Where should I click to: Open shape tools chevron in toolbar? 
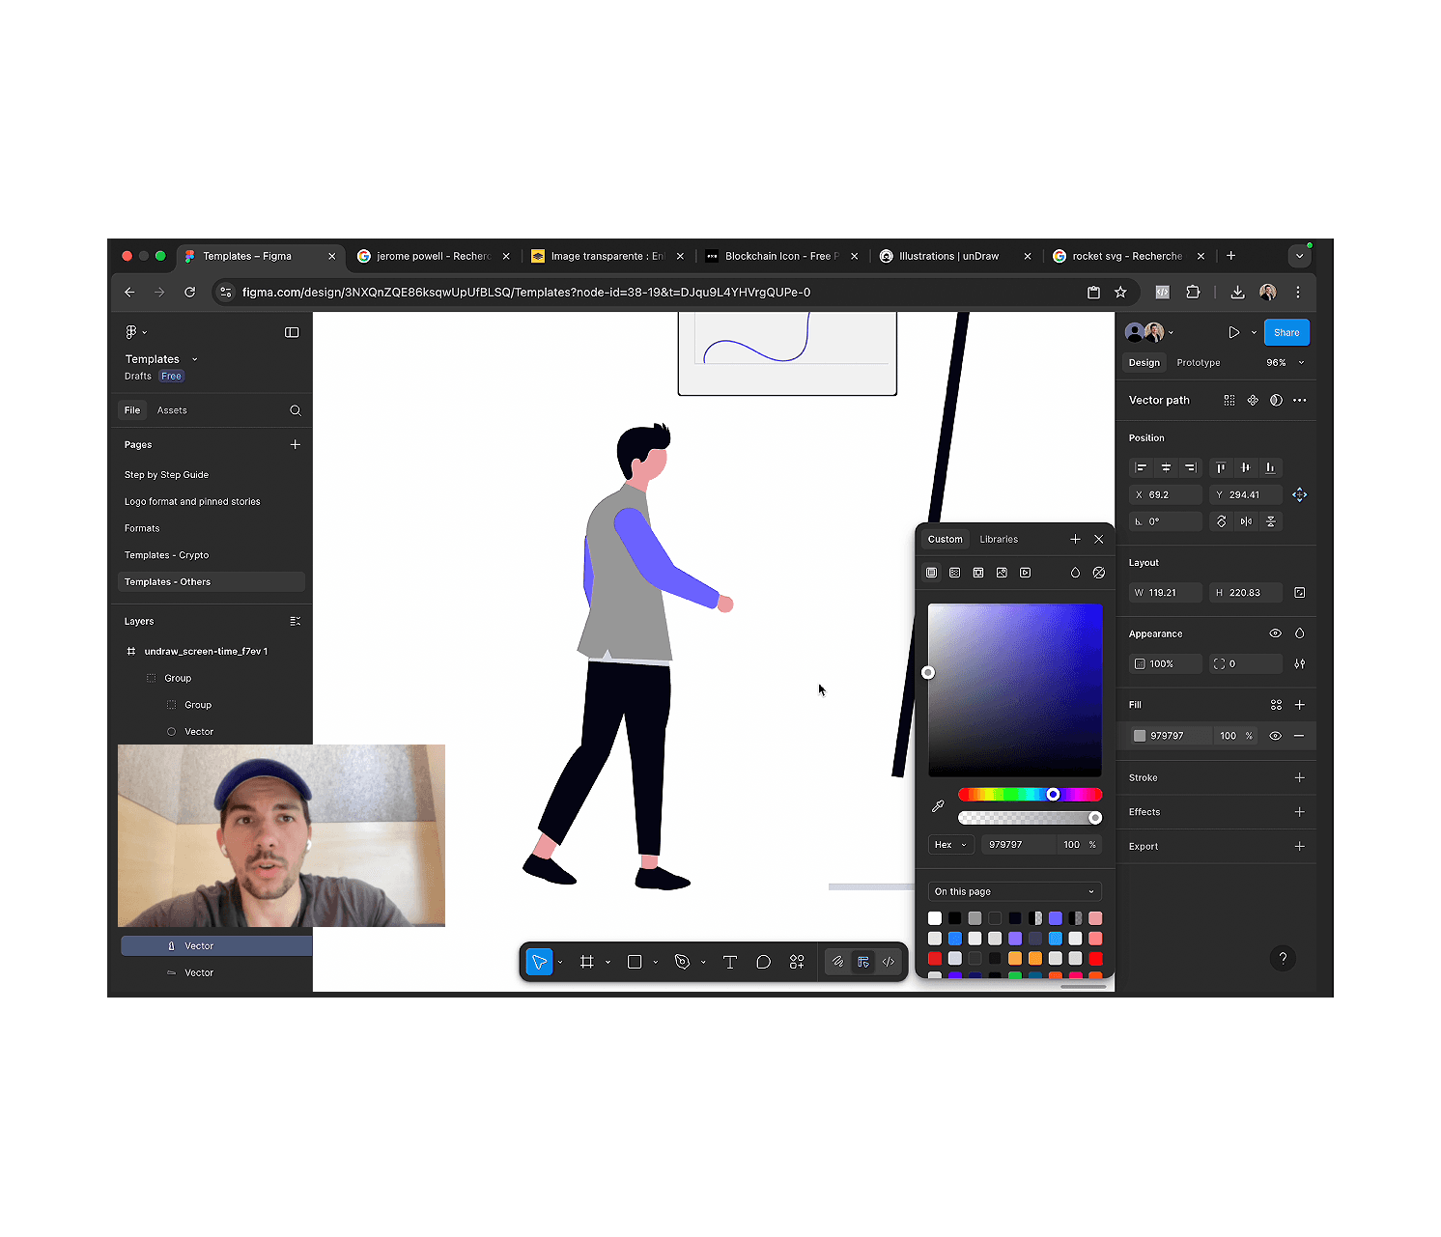656,962
